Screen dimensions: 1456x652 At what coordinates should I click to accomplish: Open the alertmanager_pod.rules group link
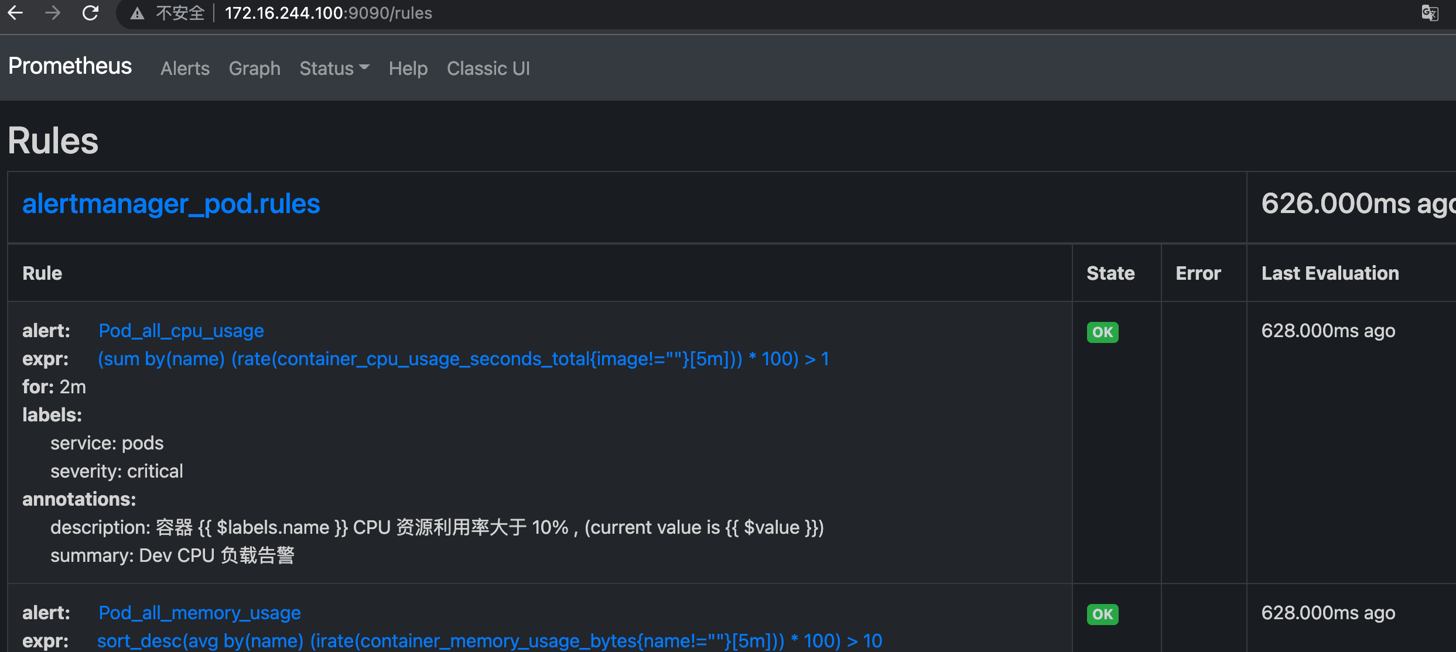coord(171,204)
